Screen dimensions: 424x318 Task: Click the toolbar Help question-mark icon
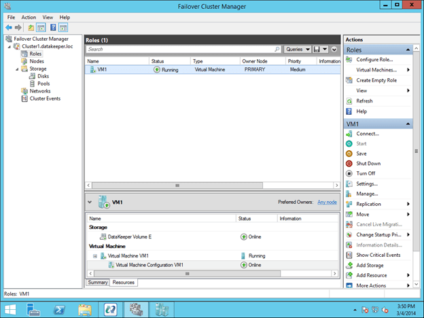tap(52, 27)
